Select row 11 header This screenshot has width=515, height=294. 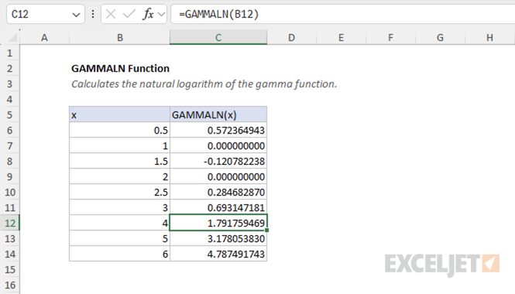[9, 207]
